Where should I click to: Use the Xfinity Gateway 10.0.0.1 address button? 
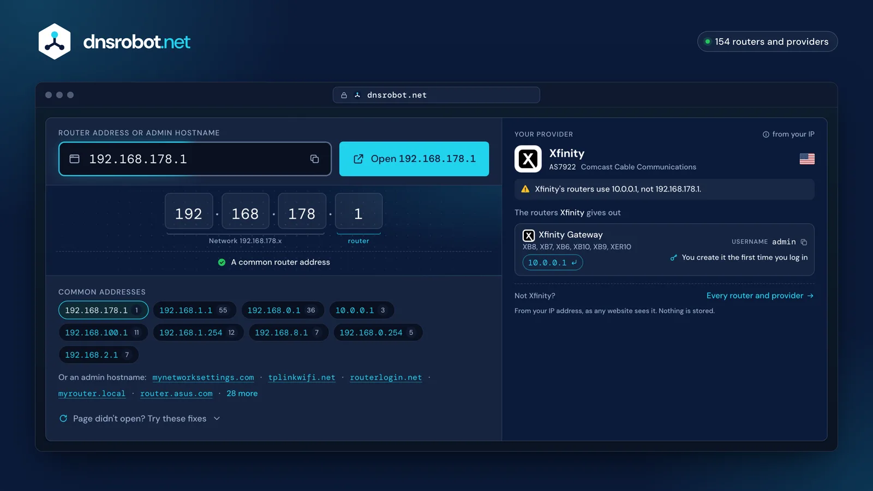click(x=553, y=263)
